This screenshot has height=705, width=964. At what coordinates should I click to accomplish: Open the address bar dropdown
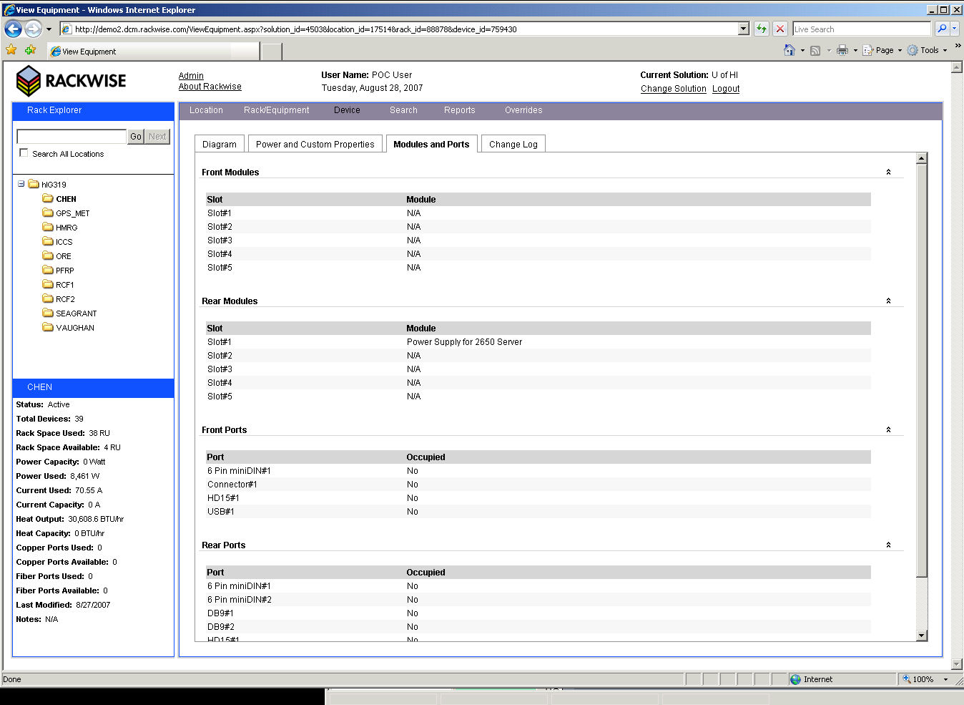click(743, 29)
